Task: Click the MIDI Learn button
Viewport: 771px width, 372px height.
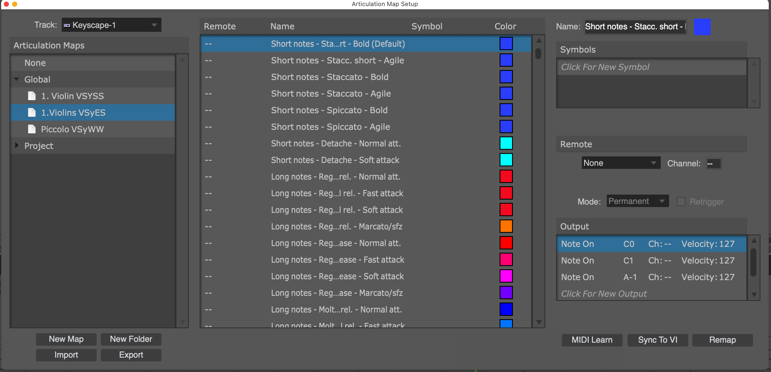Action: [x=592, y=340]
